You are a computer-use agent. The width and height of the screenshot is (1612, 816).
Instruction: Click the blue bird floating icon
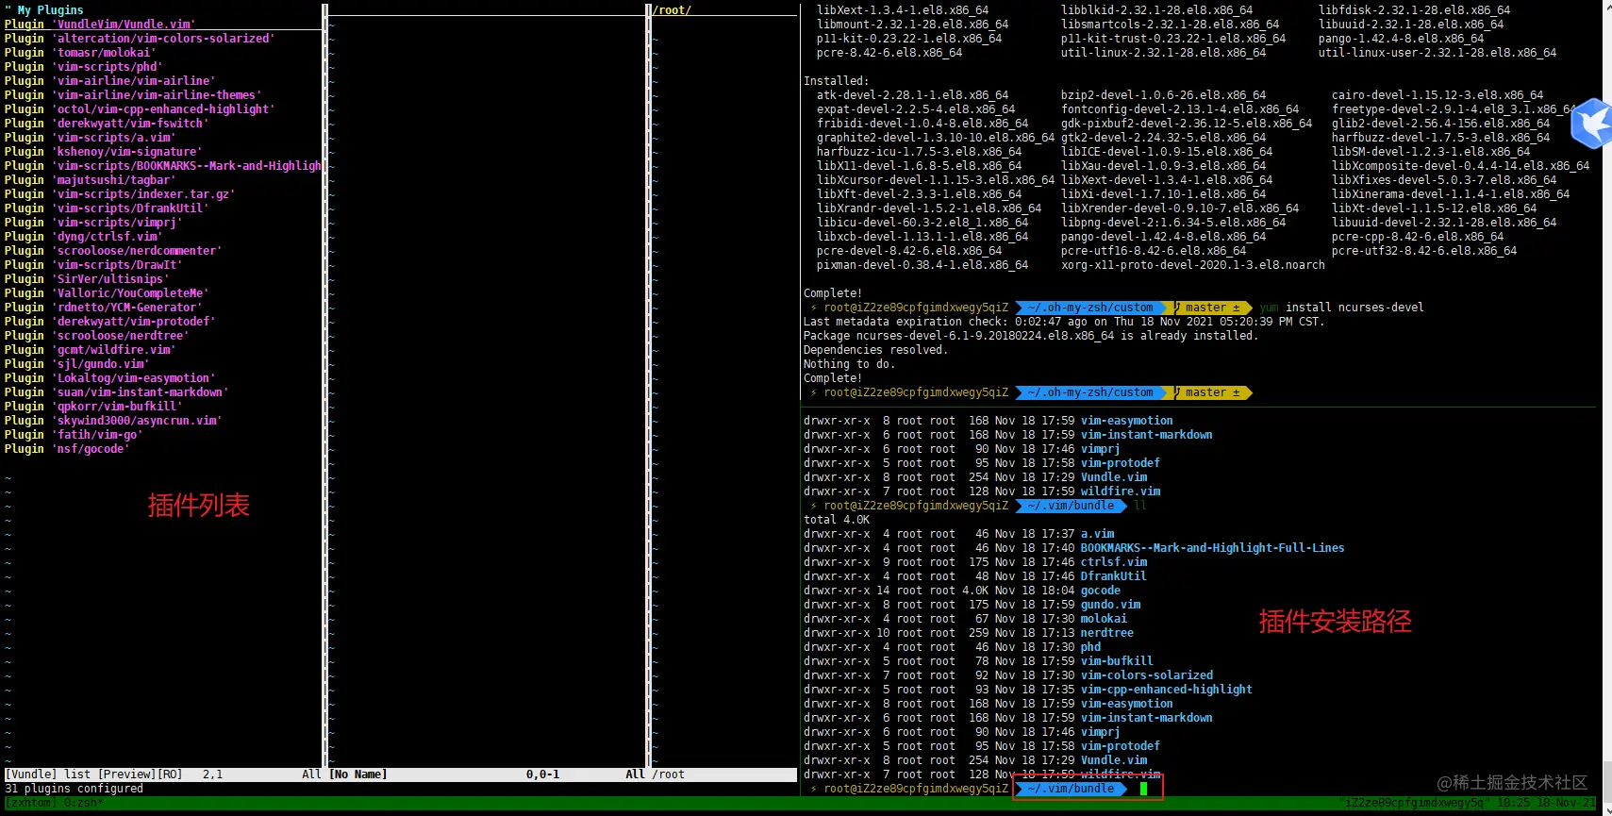[x=1592, y=123]
